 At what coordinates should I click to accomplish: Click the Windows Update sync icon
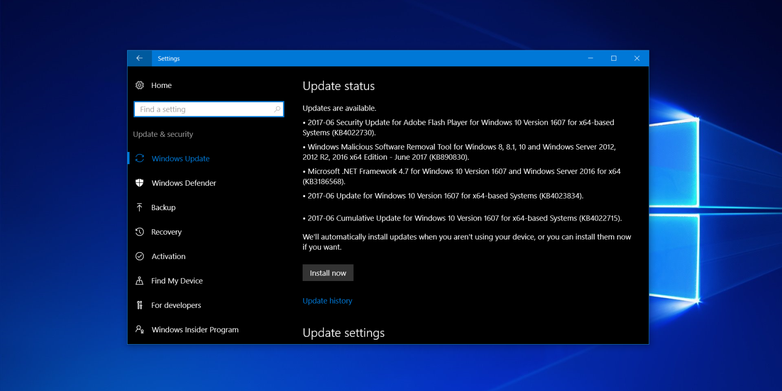(x=140, y=158)
